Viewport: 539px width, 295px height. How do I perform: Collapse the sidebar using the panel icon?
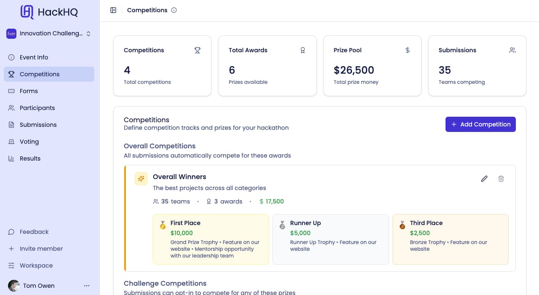click(x=113, y=10)
